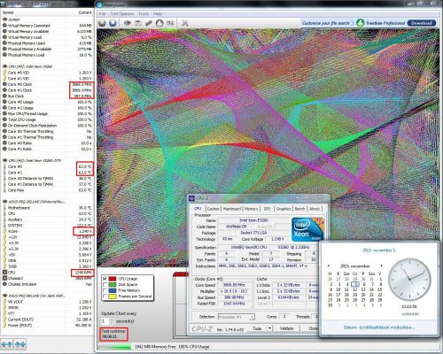The width and height of the screenshot is (443, 354).
Task: Select highlighted day 5 in the calendar
Action: [x=355, y=284]
